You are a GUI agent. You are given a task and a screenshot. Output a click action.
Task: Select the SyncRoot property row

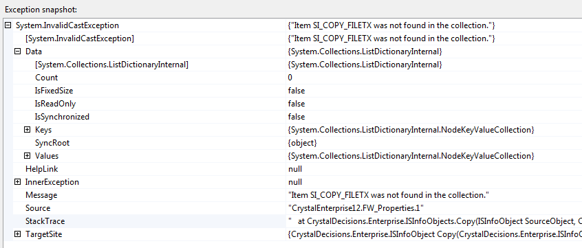[x=293, y=143]
